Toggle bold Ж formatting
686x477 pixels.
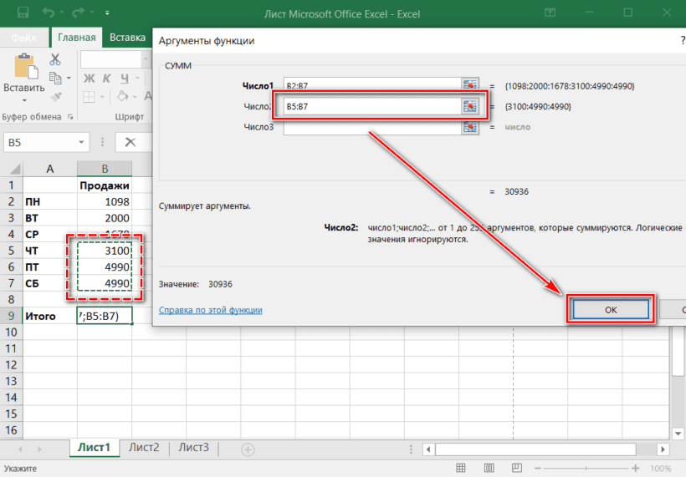tap(90, 79)
